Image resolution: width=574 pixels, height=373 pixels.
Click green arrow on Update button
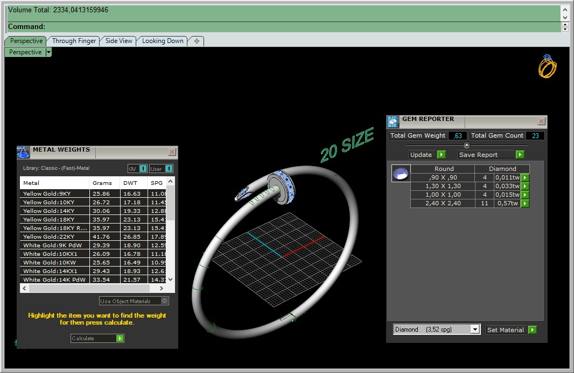(442, 155)
